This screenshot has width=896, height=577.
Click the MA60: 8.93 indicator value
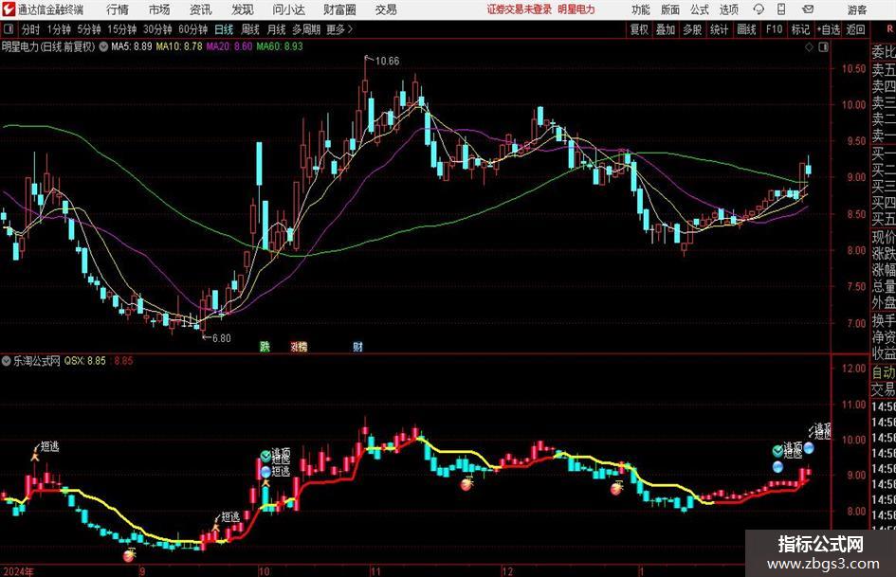[x=280, y=46]
